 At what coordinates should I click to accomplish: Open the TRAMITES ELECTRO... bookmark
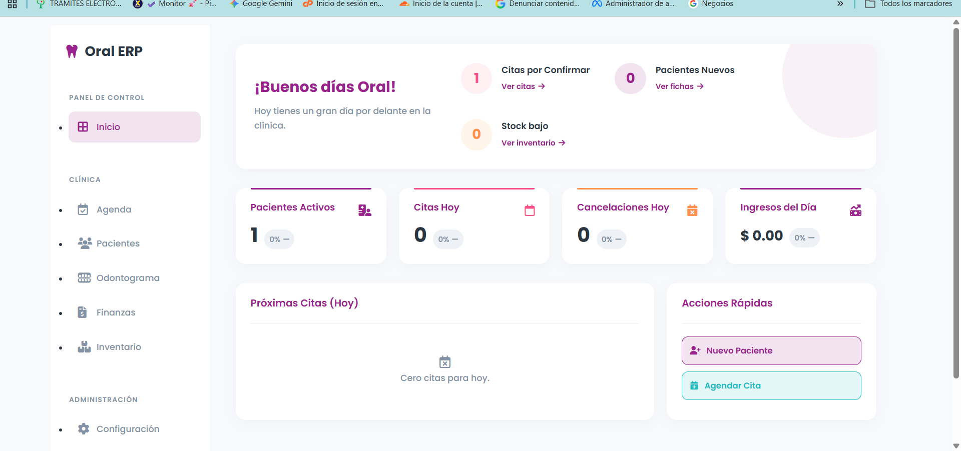(79, 4)
